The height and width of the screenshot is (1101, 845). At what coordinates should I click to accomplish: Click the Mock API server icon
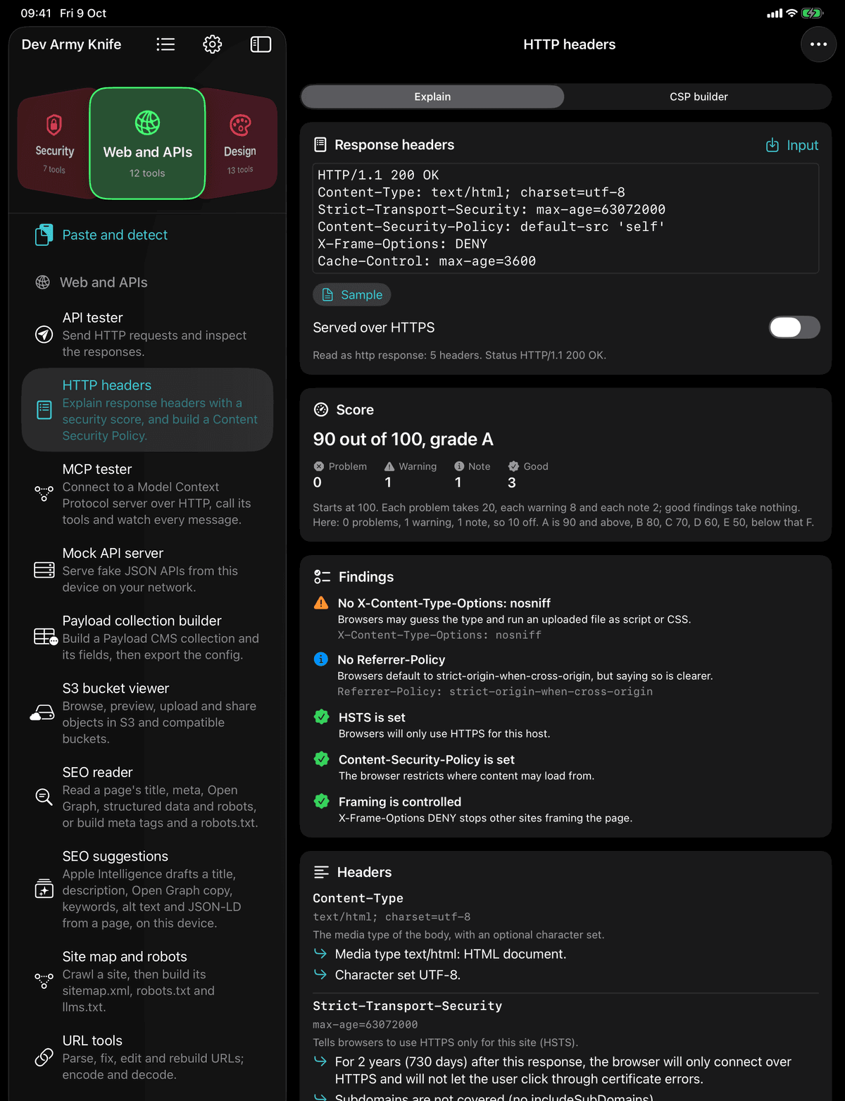coord(44,570)
